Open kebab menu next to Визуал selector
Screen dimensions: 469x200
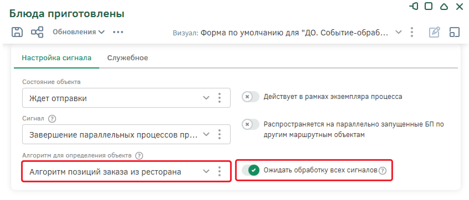tap(412, 32)
